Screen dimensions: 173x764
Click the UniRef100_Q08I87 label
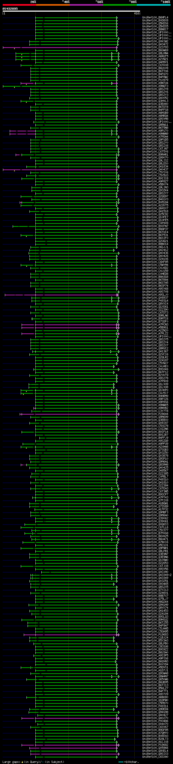(155, 423)
